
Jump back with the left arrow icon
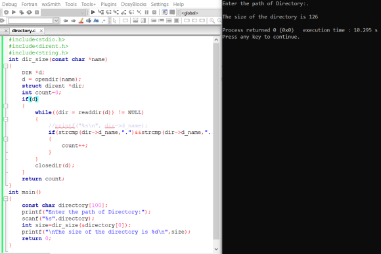(x=66, y=20)
